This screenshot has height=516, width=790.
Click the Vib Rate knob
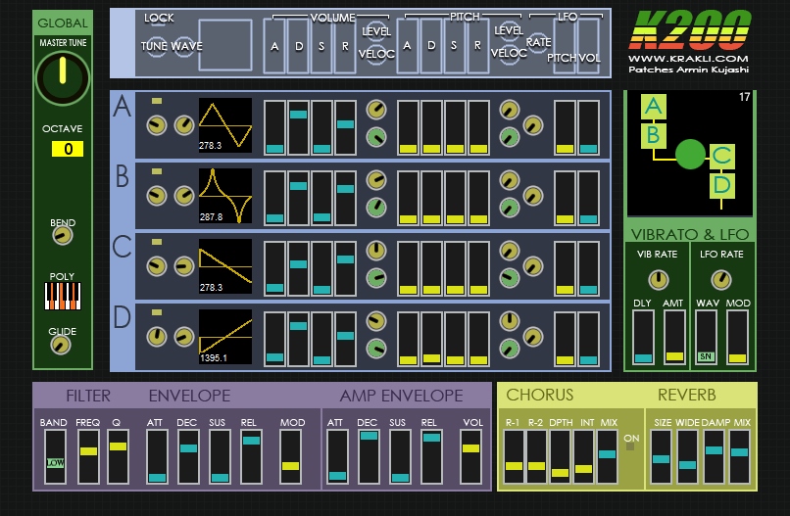[657, 279]
